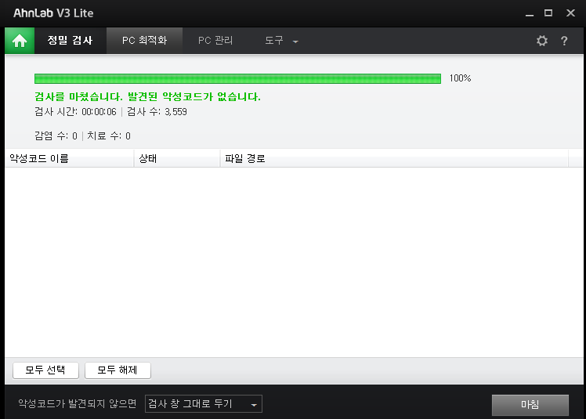Expand the 도구 menu
Screen dimensions: 586x419
281,41
